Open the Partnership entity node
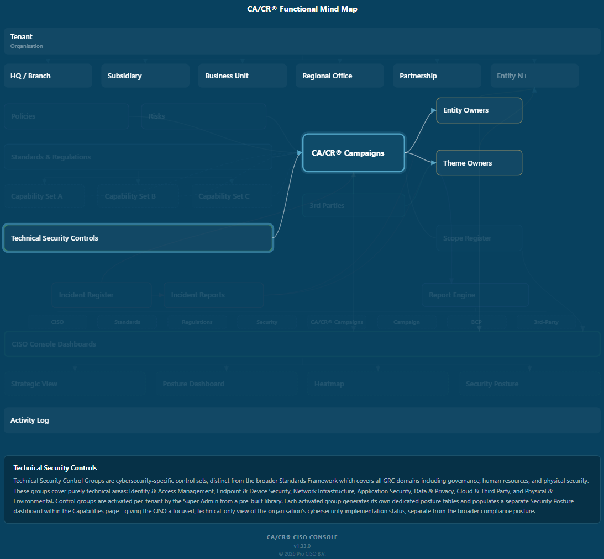Image resolution: width=604 pixels, height=559 pixels. [x=437, y=76]
